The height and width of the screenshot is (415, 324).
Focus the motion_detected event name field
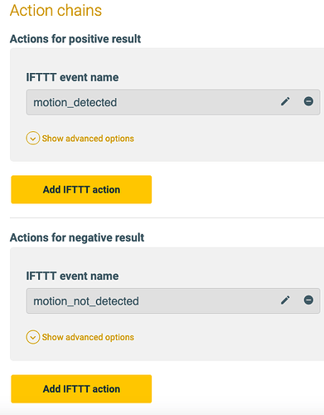click(173, 102)
